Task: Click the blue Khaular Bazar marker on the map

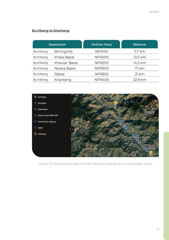Action: pyautogui.click(x=135, y=136)
